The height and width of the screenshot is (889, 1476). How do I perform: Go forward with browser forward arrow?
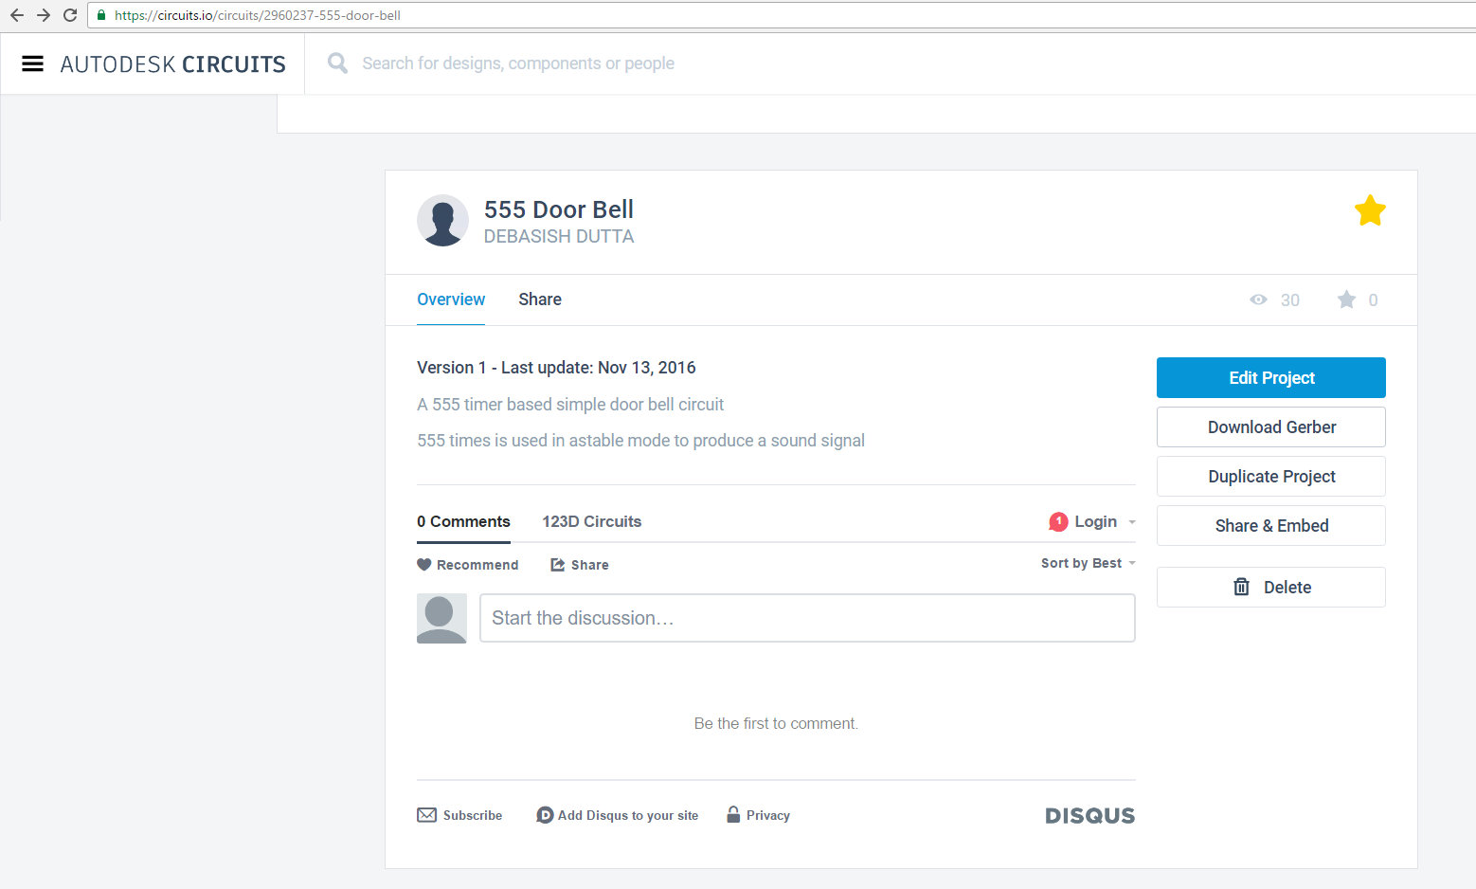coord(44,15)
